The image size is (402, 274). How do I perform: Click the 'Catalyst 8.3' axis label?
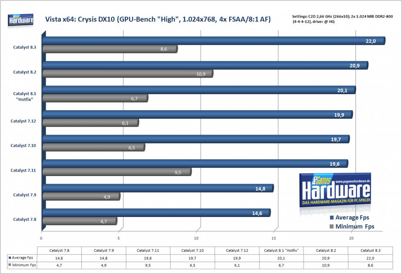coord(25,47)
